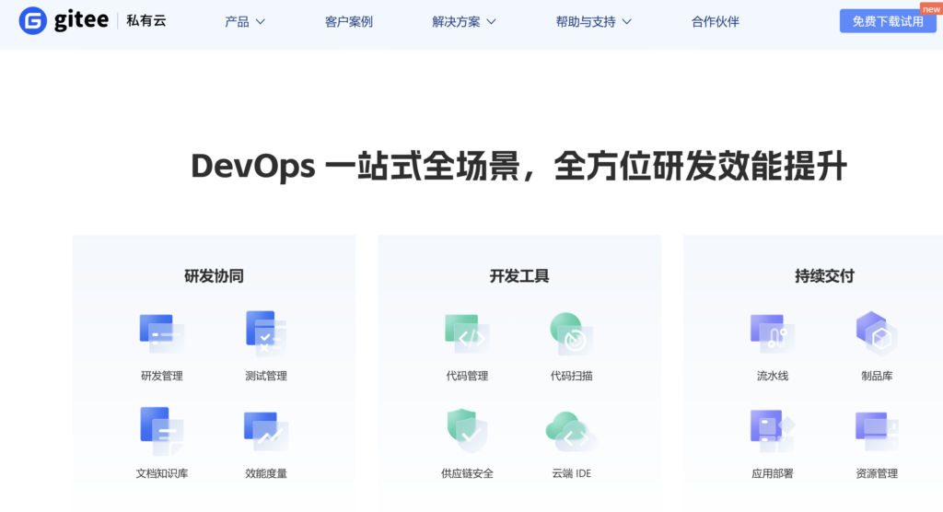Click the 私有云 link beside logo
The width and height of the screenshot is (943, 512).
pyautogui.click(x=146, y=21)
